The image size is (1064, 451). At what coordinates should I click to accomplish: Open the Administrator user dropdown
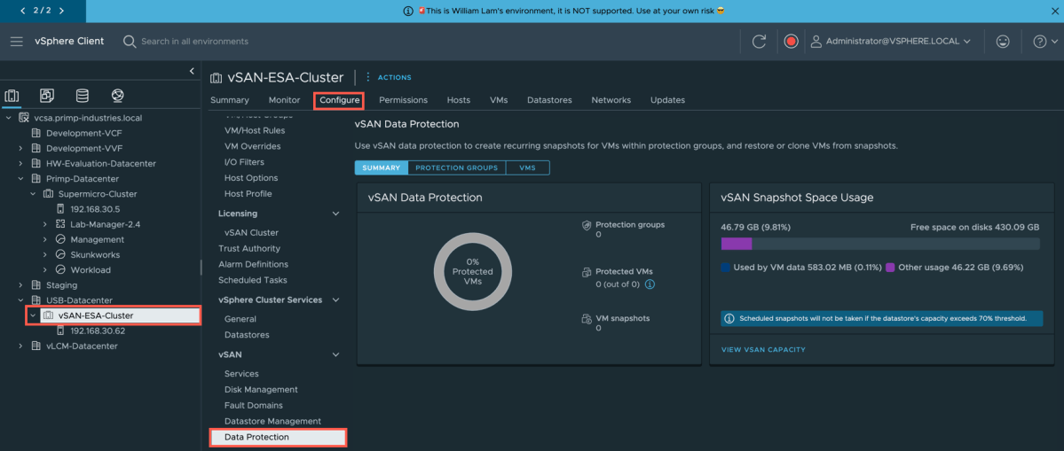(891, 42)
